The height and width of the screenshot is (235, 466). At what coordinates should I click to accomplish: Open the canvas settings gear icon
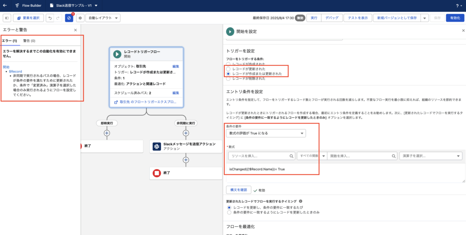(x=80, y=18)
